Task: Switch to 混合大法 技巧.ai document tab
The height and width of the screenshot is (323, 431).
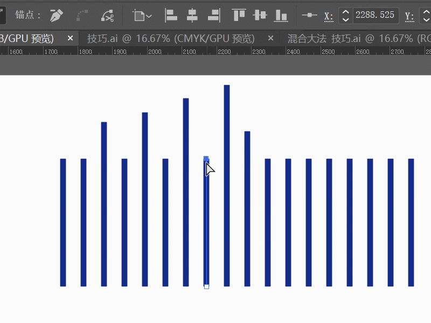Action: [x=359, y=38]
